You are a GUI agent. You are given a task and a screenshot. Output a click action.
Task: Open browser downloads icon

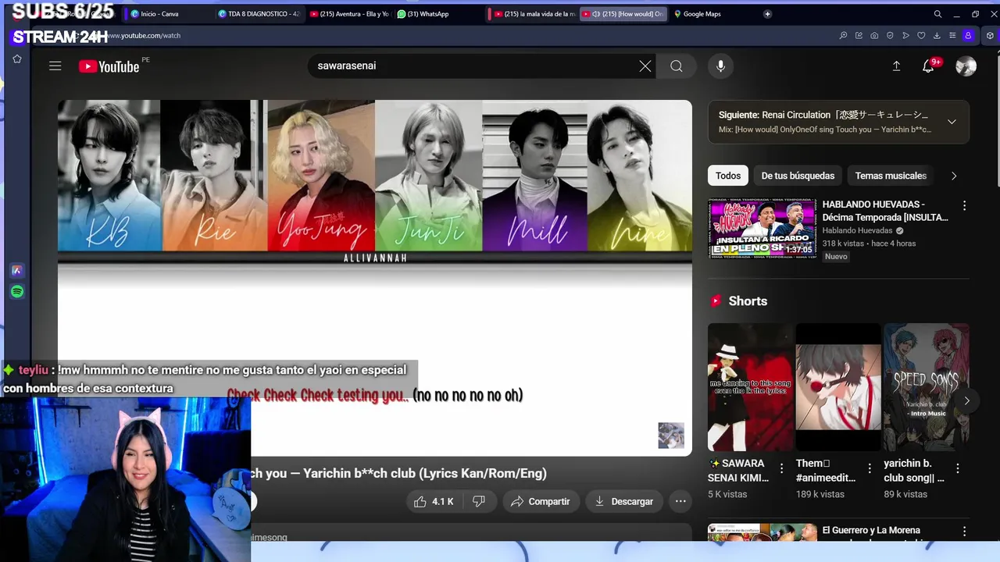937,36
